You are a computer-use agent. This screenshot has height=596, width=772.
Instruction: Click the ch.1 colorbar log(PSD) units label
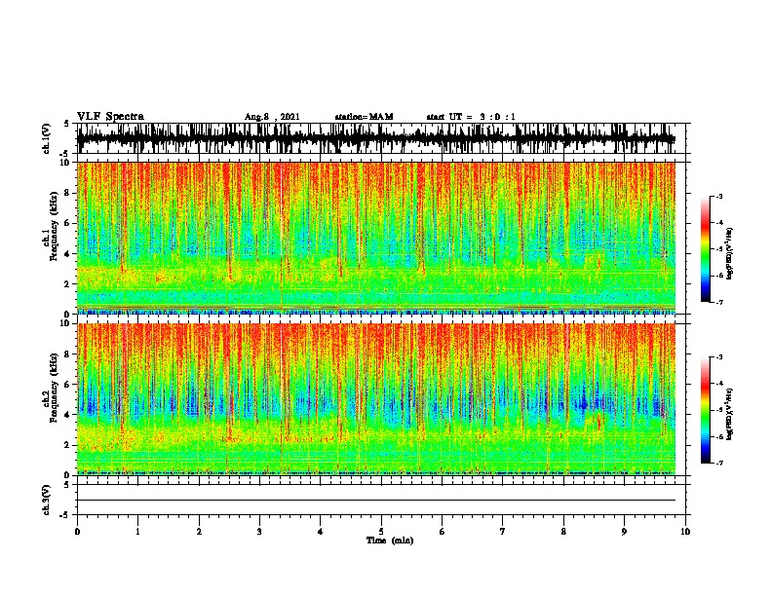tap(730, 254)
